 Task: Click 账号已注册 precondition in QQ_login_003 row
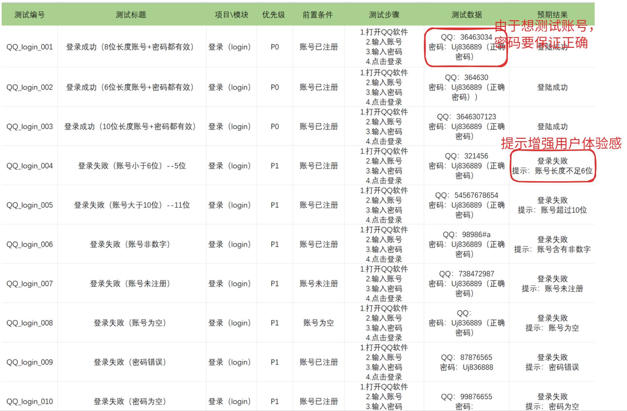tap(319, 127)
